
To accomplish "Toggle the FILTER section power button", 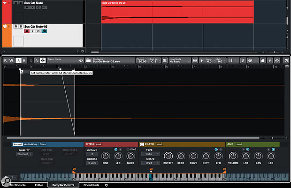I will [142, 144].
